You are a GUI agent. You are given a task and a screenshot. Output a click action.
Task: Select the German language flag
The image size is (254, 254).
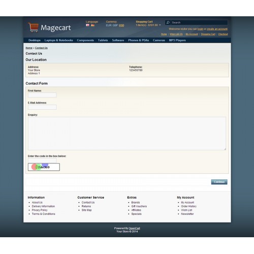point(92,25)
